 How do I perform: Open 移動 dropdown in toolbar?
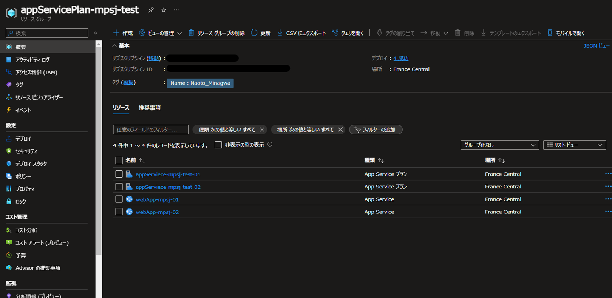pyautogui.click(x=434, y=33)
